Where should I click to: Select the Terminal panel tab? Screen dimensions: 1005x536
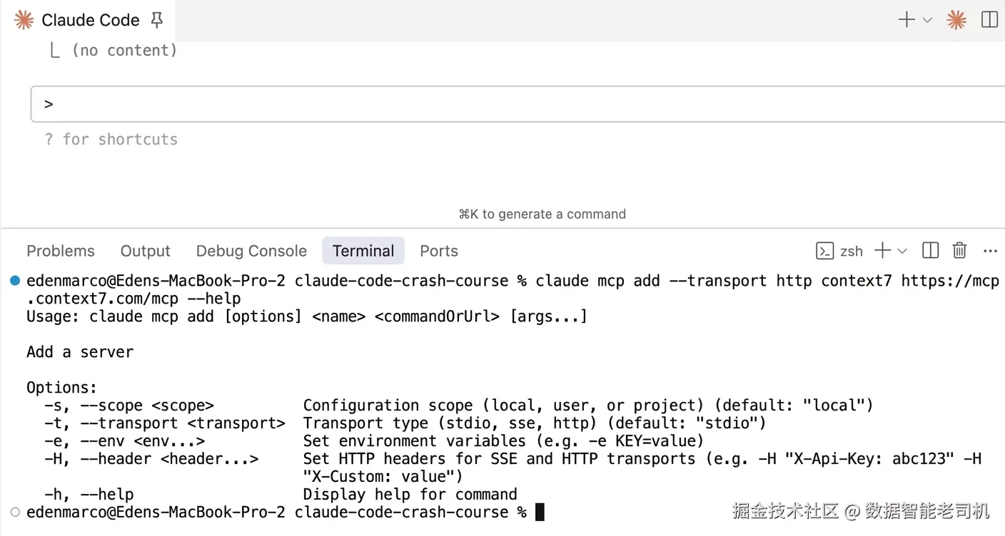363,251
